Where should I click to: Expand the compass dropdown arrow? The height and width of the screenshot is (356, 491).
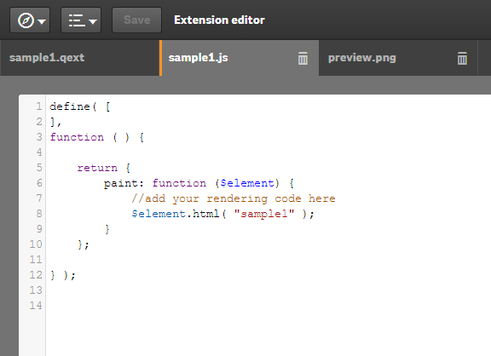point(42,21)
